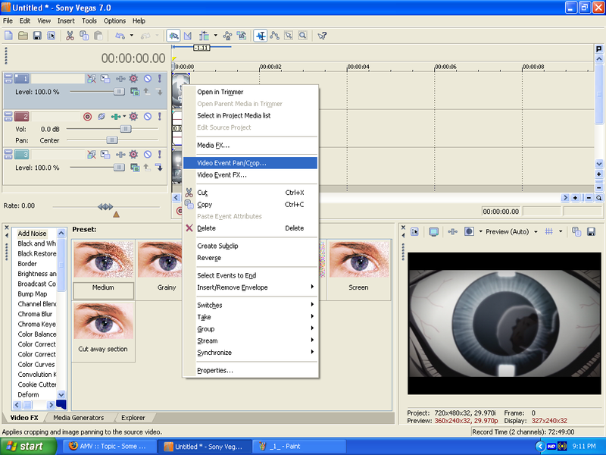Click Copy Snapshot to Clipboard icon
Screen dimensions: 606x455
pyautogui.click(x=576, y=232)
